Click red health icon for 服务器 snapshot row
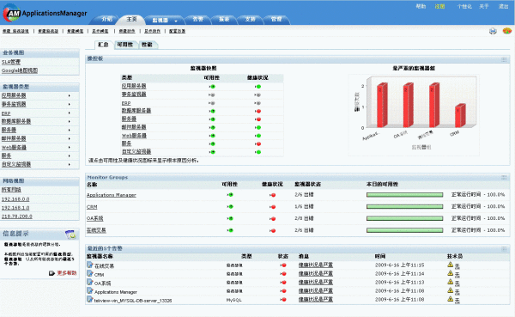Viewport: 515px width, 317px height. (257, 119)
